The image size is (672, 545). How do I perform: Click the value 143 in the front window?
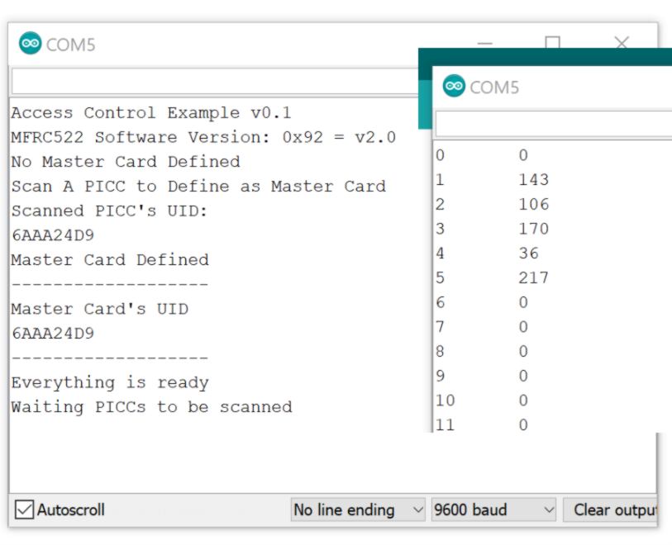[533, 179]
